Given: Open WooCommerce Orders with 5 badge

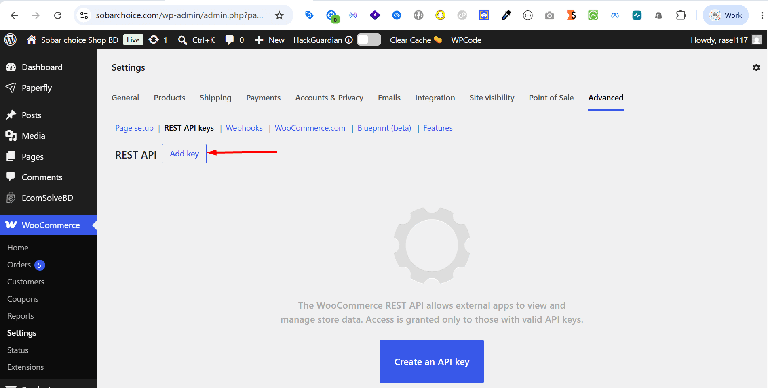Looking at the screenshot, I should point(26,265).
